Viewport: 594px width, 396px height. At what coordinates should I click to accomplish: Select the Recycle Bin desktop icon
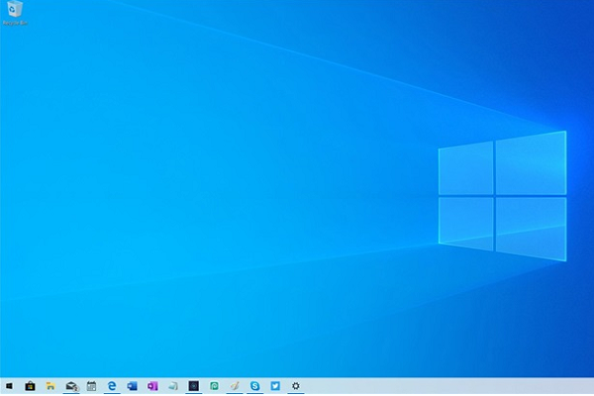pyautogui.click(x=16, y=11)
